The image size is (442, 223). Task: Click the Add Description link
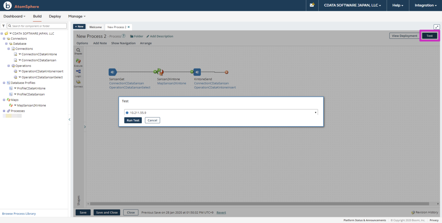tap(160, 36)
